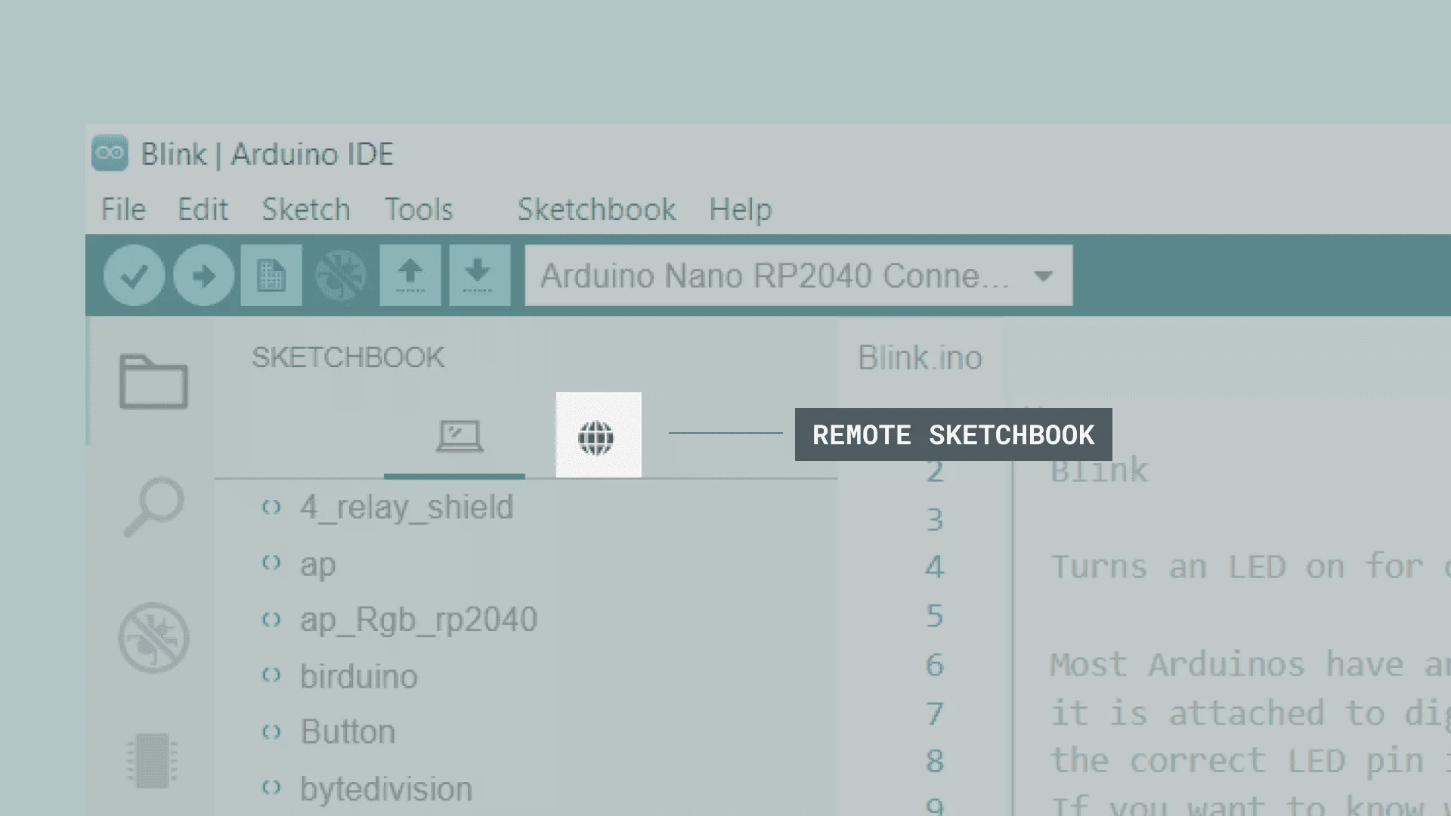
Task: Click the SKETCHBOOK panel heading
Action: point(348,357)
